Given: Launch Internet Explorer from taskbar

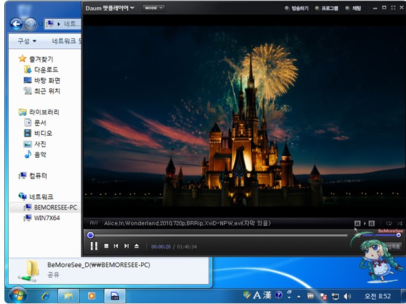Looking at the screenshot, I should (x=46, y=296).
